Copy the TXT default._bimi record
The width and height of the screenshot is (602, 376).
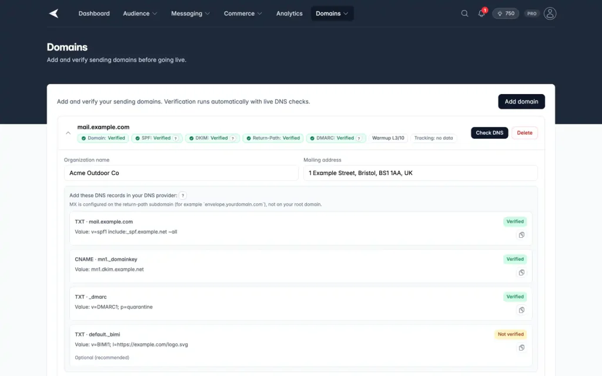[521, 348]
